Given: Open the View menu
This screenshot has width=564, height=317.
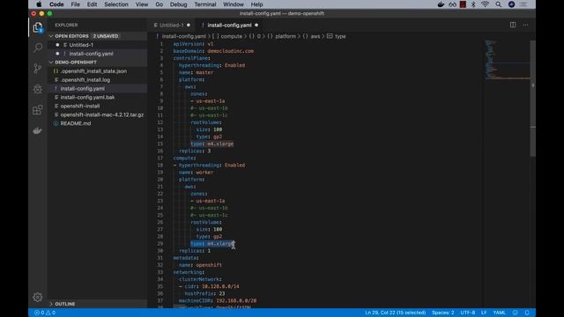Looking at the screenshot, I should [142, 4].
